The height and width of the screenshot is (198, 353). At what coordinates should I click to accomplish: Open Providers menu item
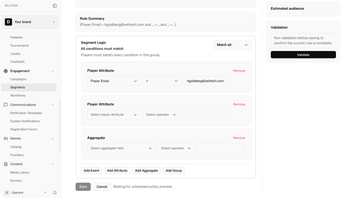coord(17,155)
